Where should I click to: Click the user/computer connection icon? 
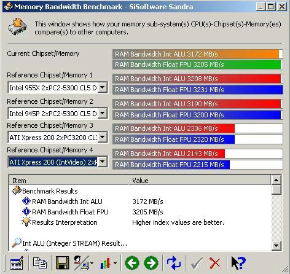click(x=82, y=263)
